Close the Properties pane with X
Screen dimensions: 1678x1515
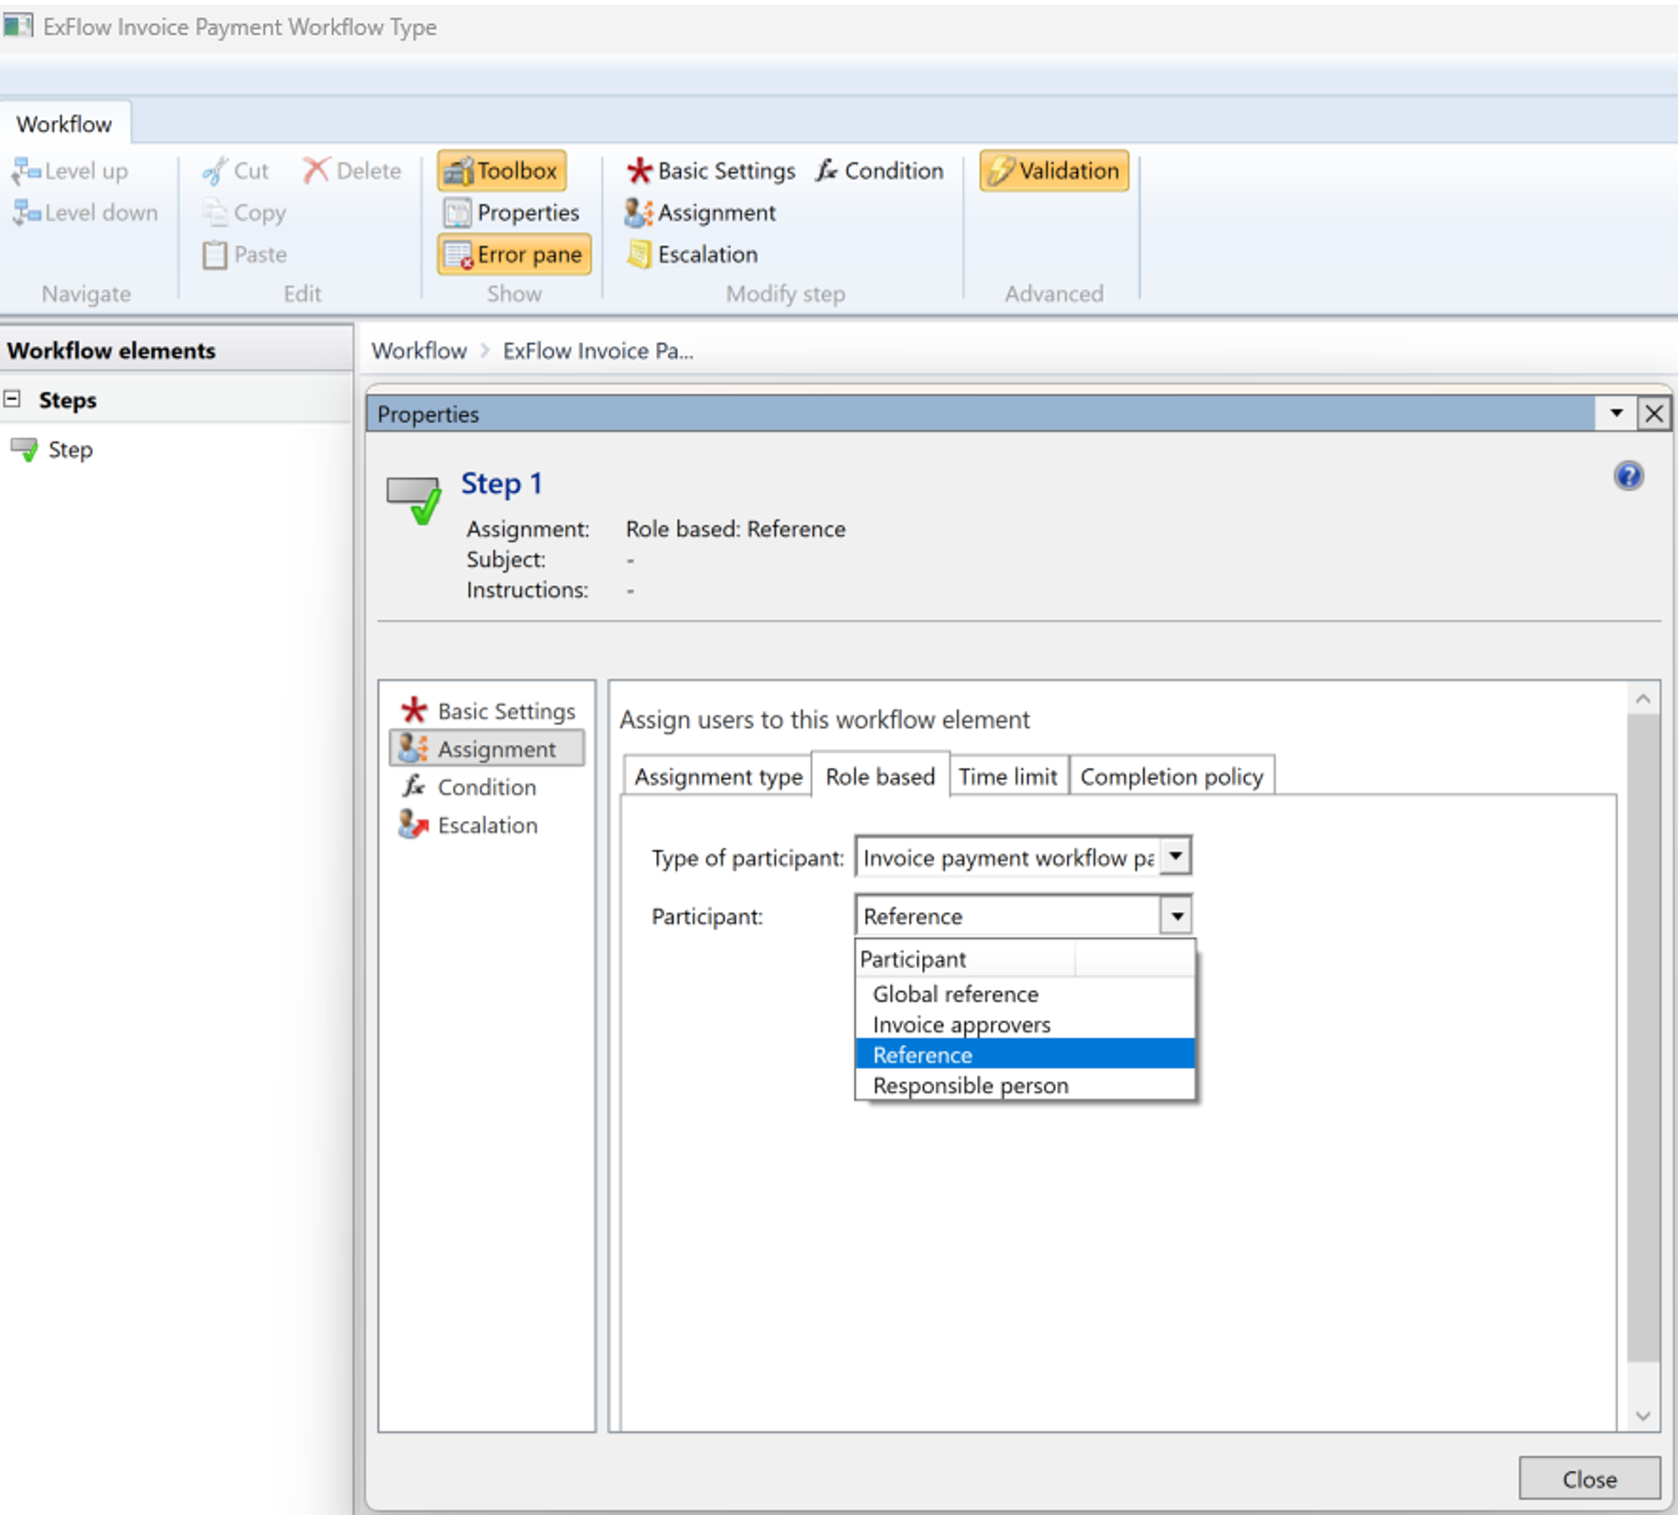click(x=1654, y=414)
